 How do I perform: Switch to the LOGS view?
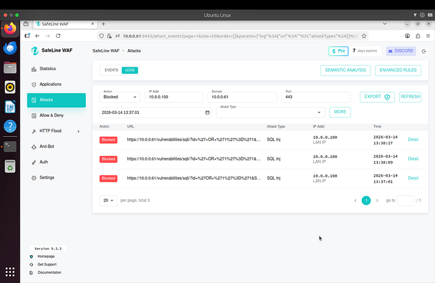[129, 70]
